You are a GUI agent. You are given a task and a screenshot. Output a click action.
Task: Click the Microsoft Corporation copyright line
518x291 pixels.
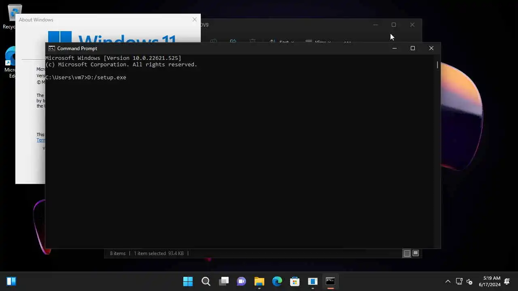[x=121, y=65]
